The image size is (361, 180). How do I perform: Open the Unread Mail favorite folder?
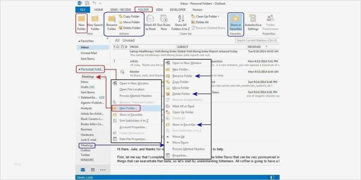point(88,53)
